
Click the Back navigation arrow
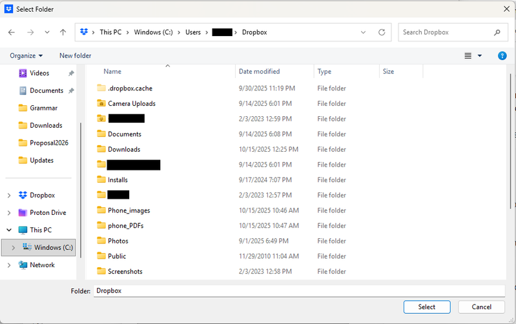[x=12, y=32]
